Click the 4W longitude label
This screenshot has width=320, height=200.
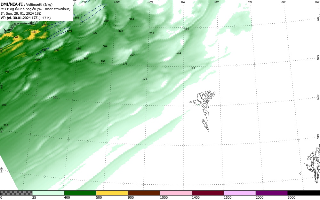250,2
